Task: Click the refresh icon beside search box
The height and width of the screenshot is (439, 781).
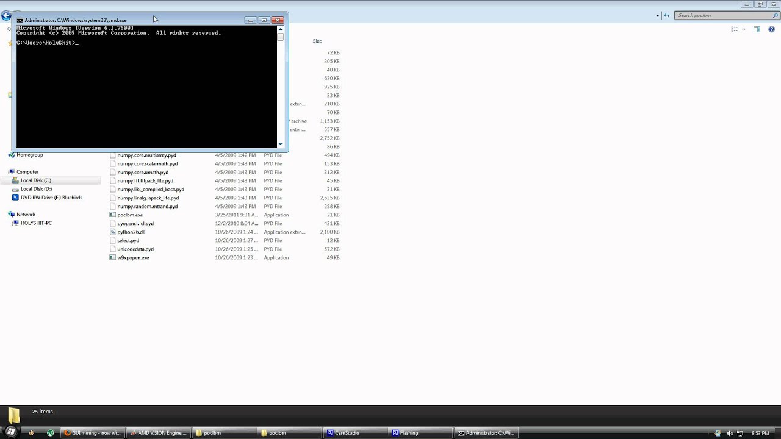Action: (x=666, y=15)
